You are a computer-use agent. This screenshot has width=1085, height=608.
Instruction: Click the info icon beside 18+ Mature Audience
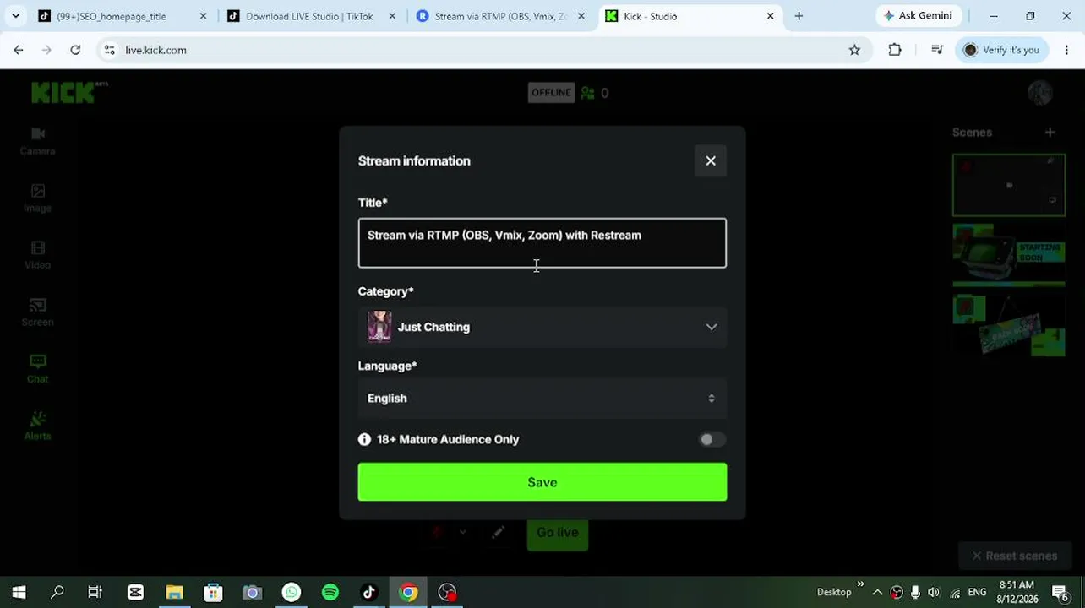[x=364, y=439]
